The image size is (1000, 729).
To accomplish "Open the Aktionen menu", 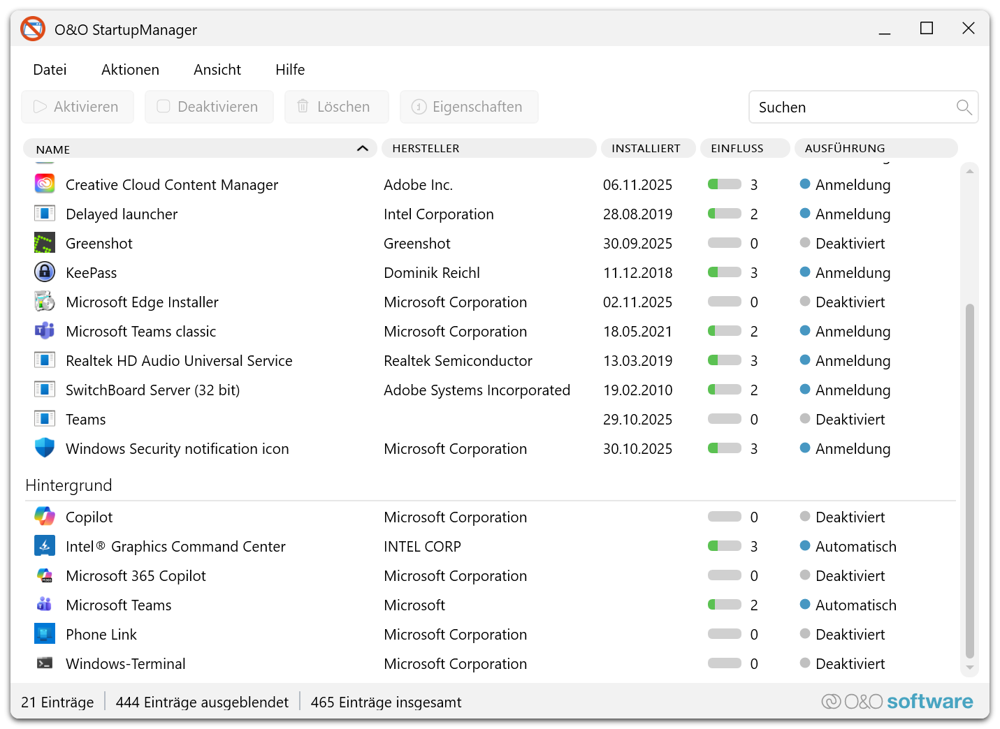I will coord(130,70).
